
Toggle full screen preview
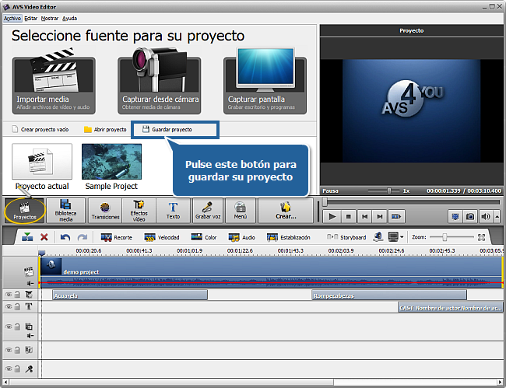pyautogui.click(x=455, y=217)
